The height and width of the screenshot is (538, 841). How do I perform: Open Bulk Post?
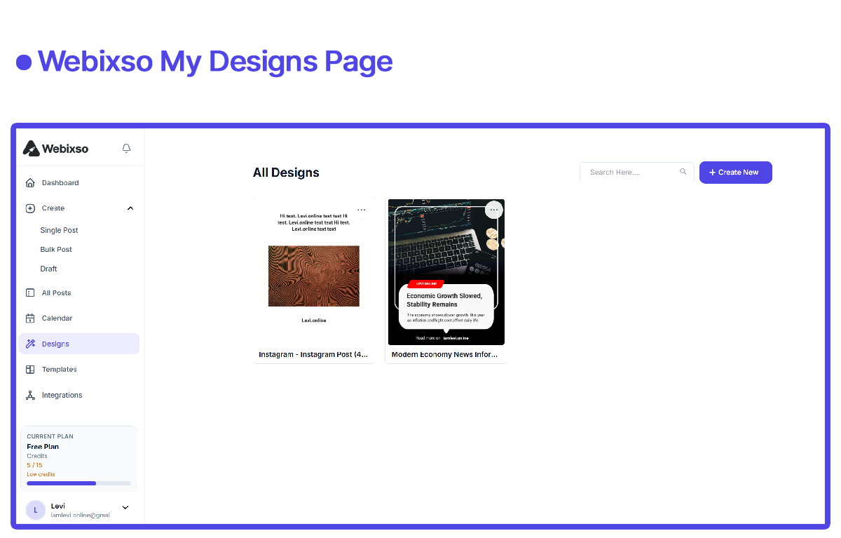click(x=56, y=250)
